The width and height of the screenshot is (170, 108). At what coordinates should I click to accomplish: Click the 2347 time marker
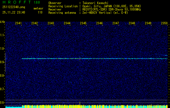tap(116, 23)
